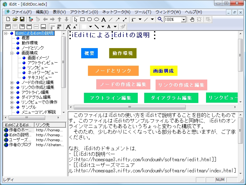246x185 pixels.
Task: Click the back navigation arrow icon
Action: pyautogui.click(x=46, y=19)
